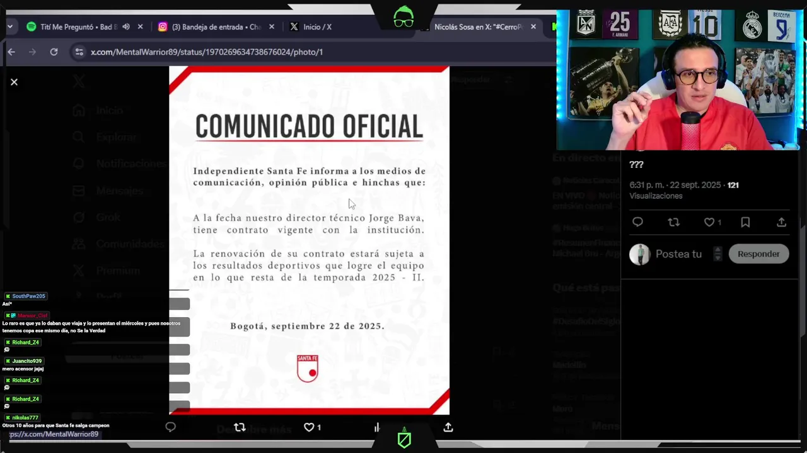
Task: Switch to the Bandeja de entrada tab
Action: click(x=209, y=27)
